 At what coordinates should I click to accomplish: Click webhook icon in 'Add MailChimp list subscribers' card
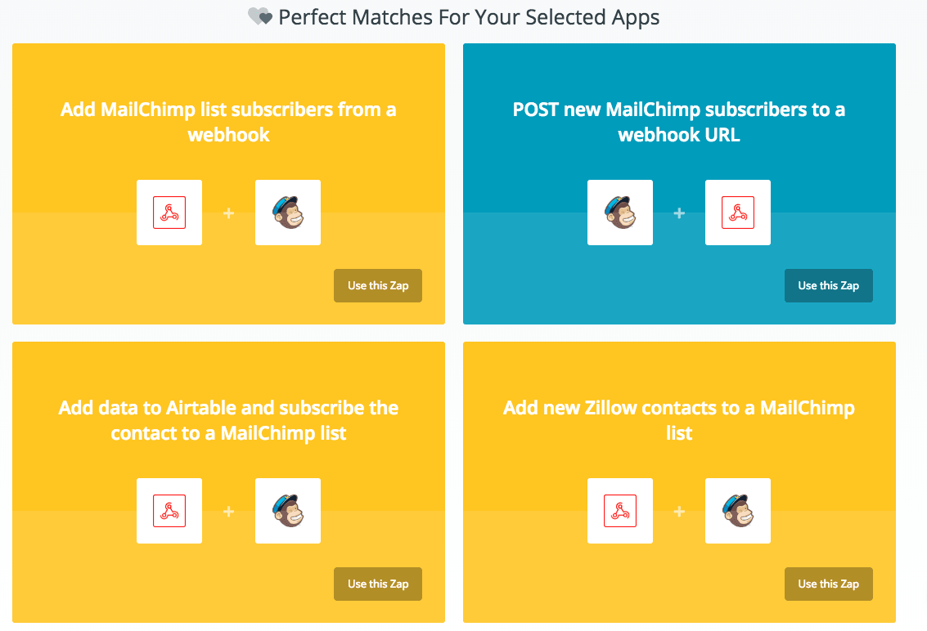(169, 213)
